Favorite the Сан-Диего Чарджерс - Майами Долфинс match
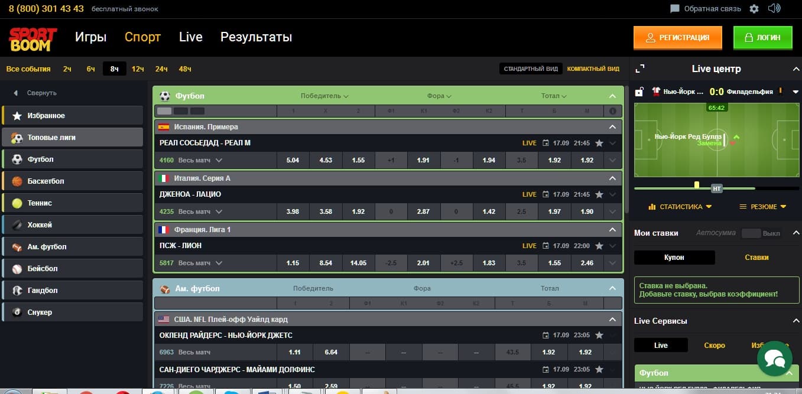802x394 pixels. tap(599, 370)
